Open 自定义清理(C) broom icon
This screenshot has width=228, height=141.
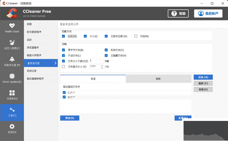click(x=12, y=42)
